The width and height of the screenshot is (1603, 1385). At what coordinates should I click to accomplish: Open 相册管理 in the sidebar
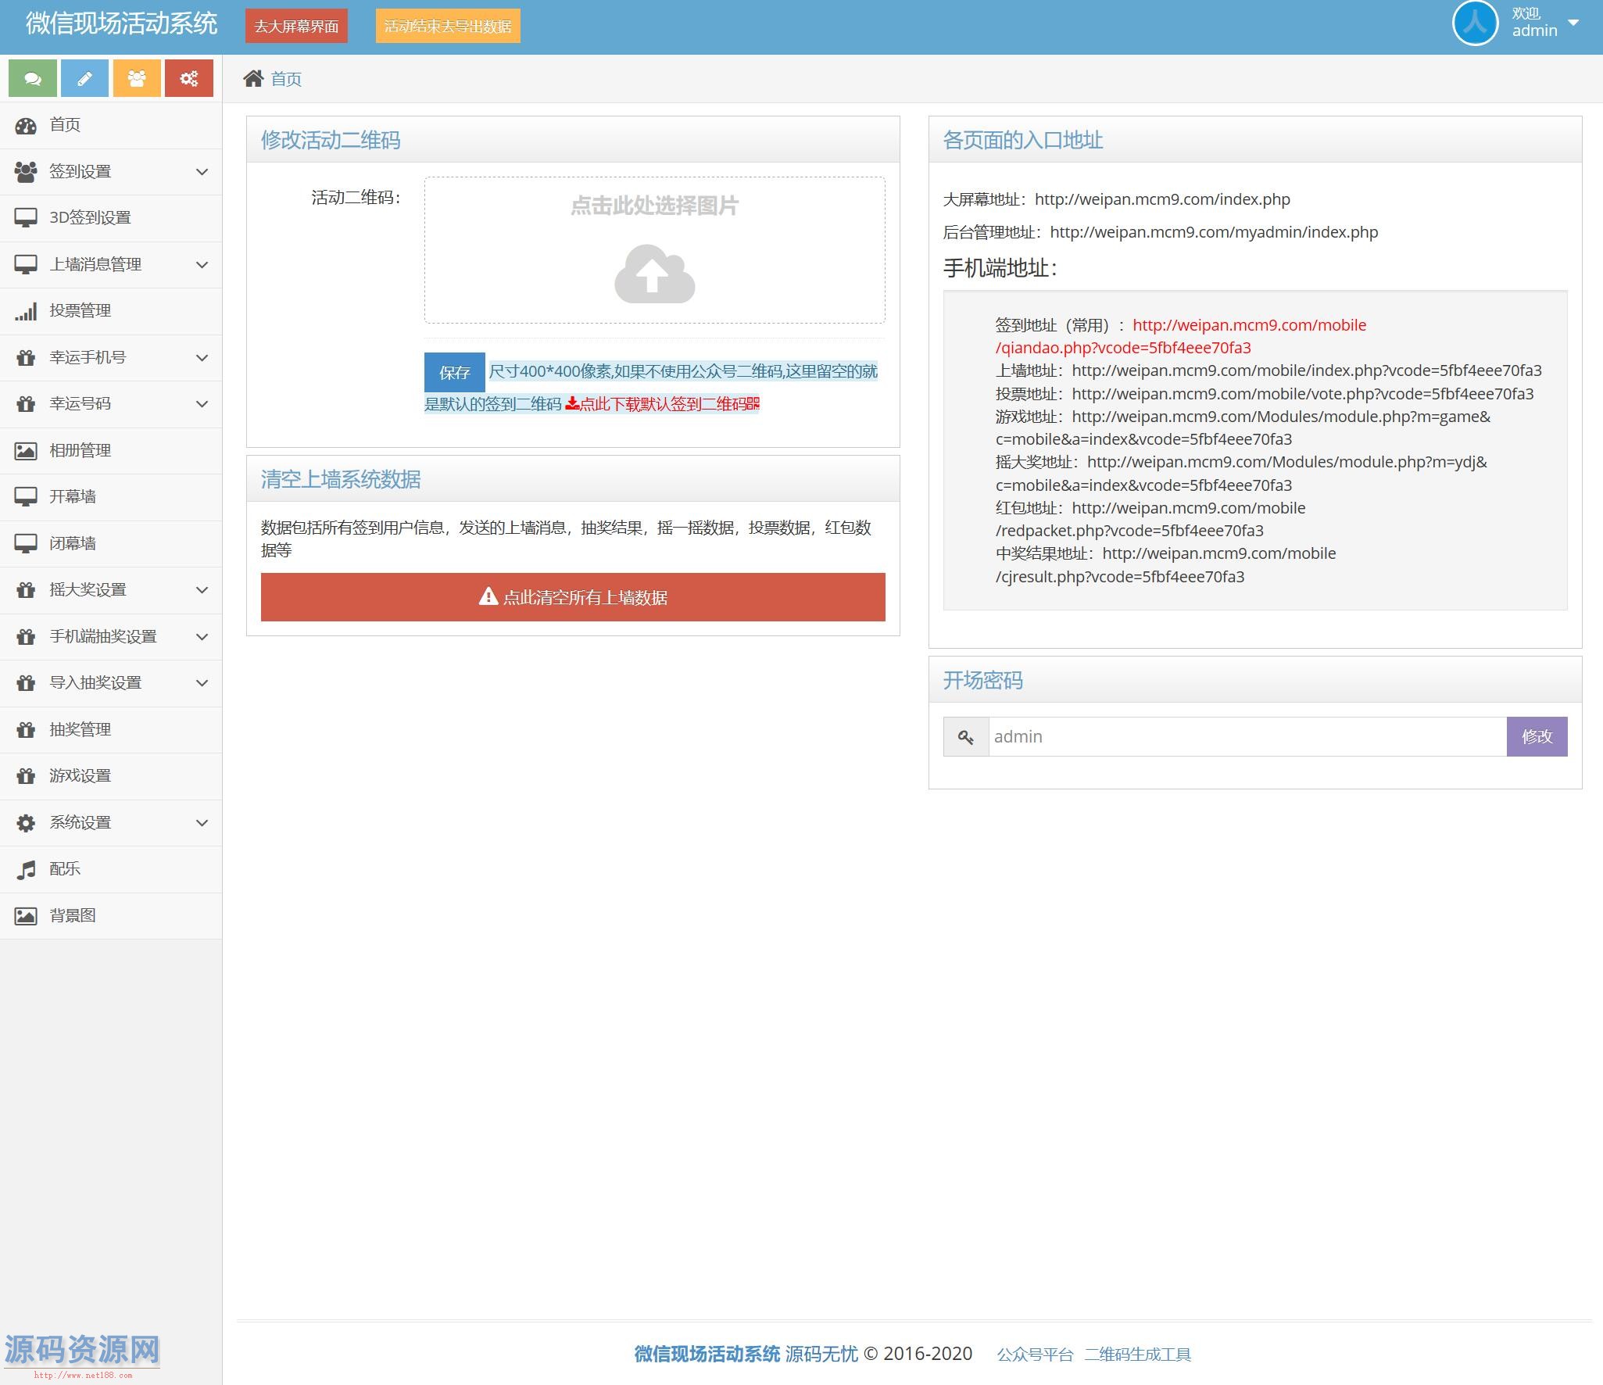80,450
